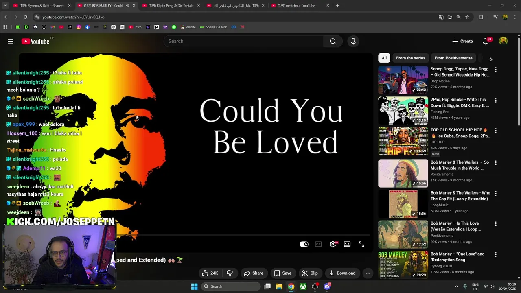Click the video progress bar
The width and height of the screenshot is (521, 293).
coord(196,235)
